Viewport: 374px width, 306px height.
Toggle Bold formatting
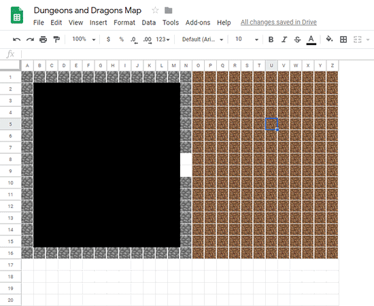tap(271, 39)
